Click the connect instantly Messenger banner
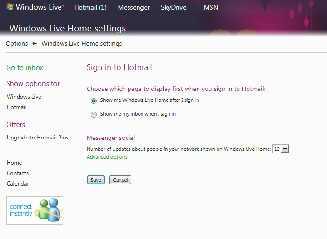The image size is (327, 239). [35, 210]
